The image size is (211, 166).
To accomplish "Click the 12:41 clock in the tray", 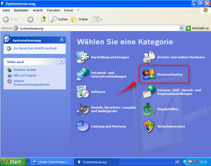I will (x=203, y=162).
